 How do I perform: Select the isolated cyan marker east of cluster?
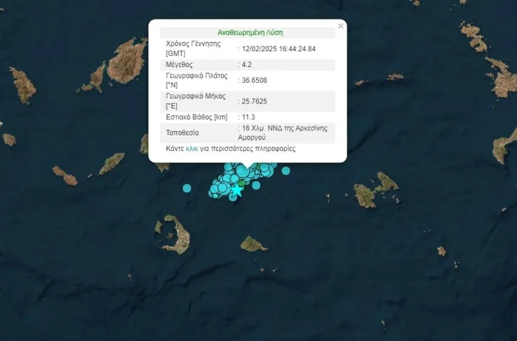pyautogui.click(x=286, y=170)
